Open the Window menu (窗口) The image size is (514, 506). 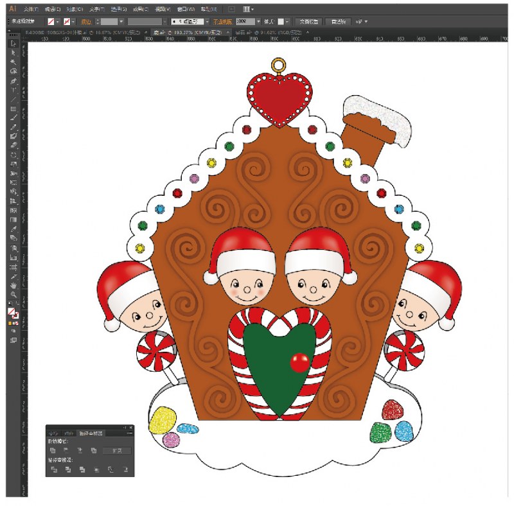point(184,10)
